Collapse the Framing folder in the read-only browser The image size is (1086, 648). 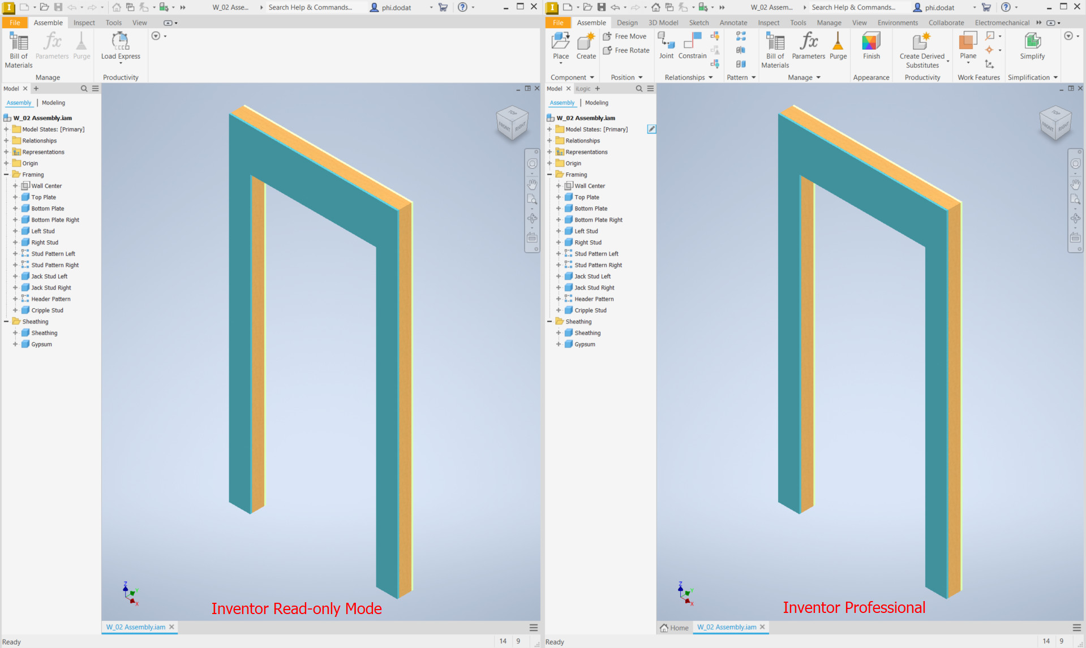coord(6,175)
